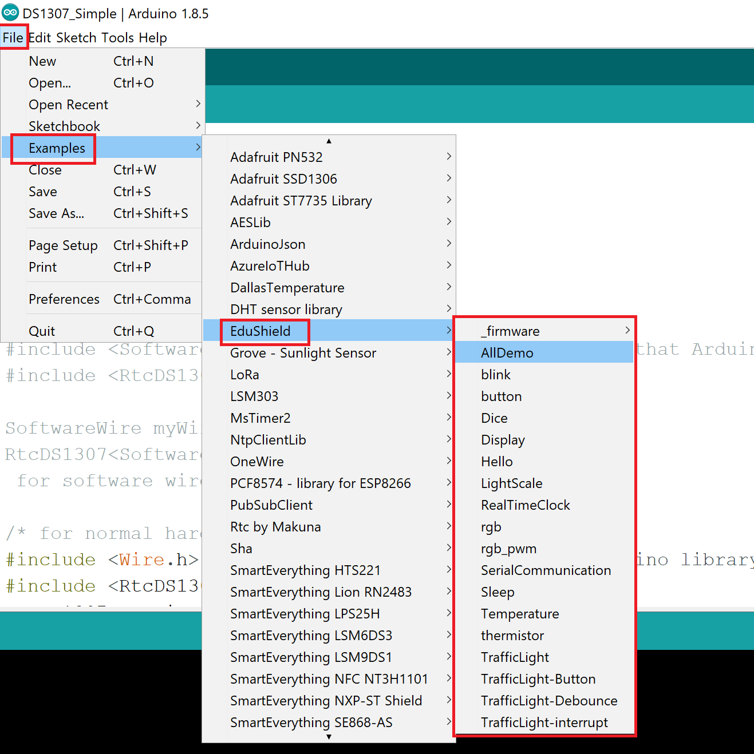Expand PCF8574 - library for ESP8266 examples
754x754 pixels.
click(x=329, y=483)
